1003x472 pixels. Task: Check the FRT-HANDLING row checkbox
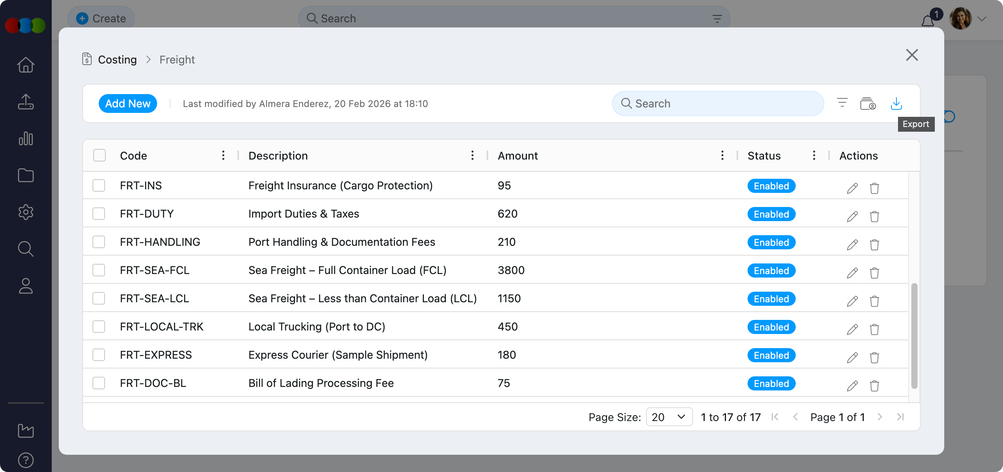point(99,242)
